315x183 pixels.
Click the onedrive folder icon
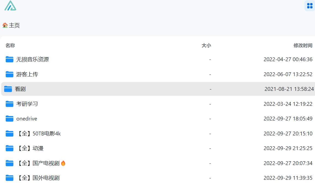coord(10,119)
